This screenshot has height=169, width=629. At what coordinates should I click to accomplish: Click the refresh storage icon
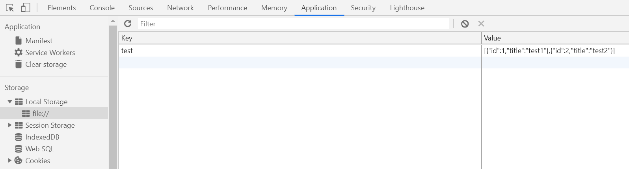[x=128, y=24]
